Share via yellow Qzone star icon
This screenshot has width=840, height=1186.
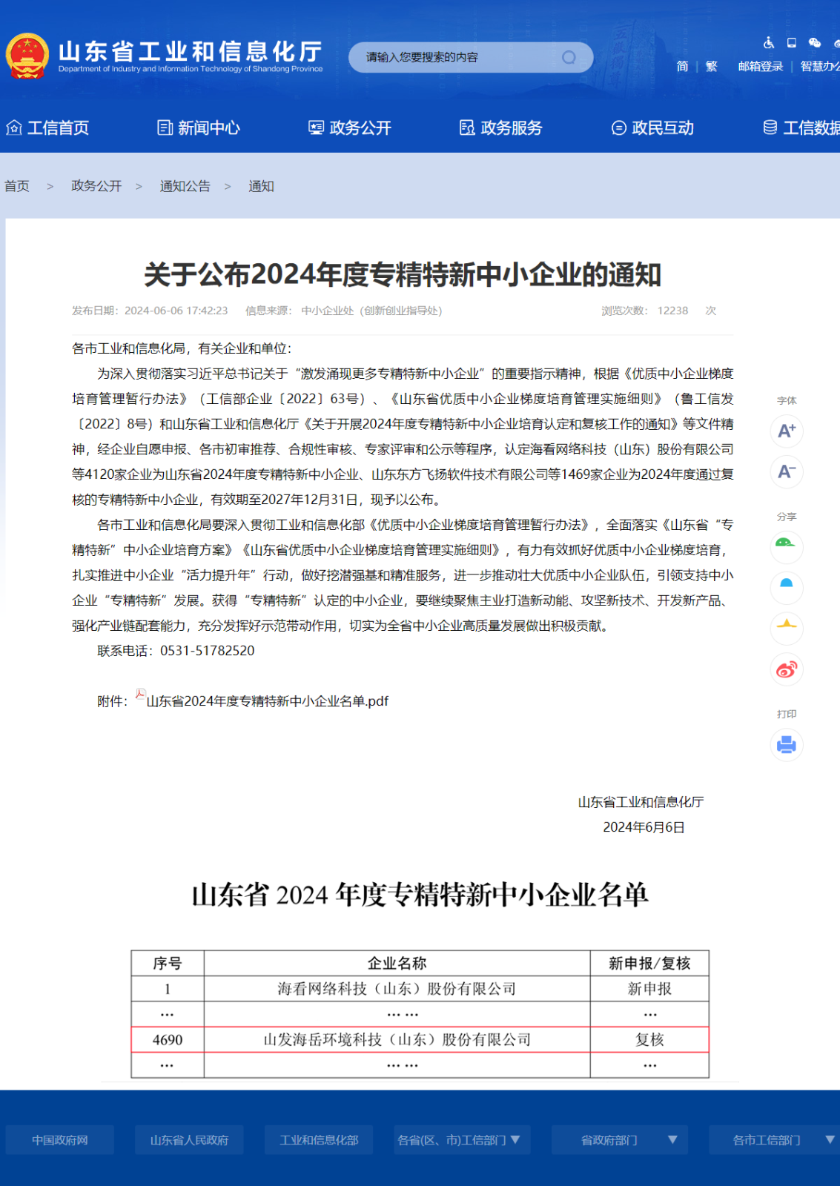pyautogui.click(x=786, y=628)
